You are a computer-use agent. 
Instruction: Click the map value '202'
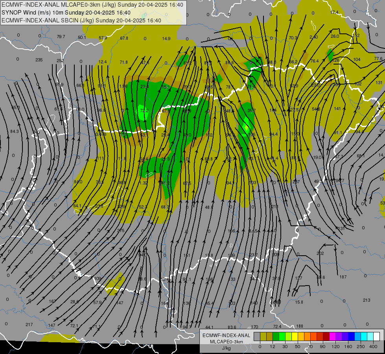click(x=320, y=253)
